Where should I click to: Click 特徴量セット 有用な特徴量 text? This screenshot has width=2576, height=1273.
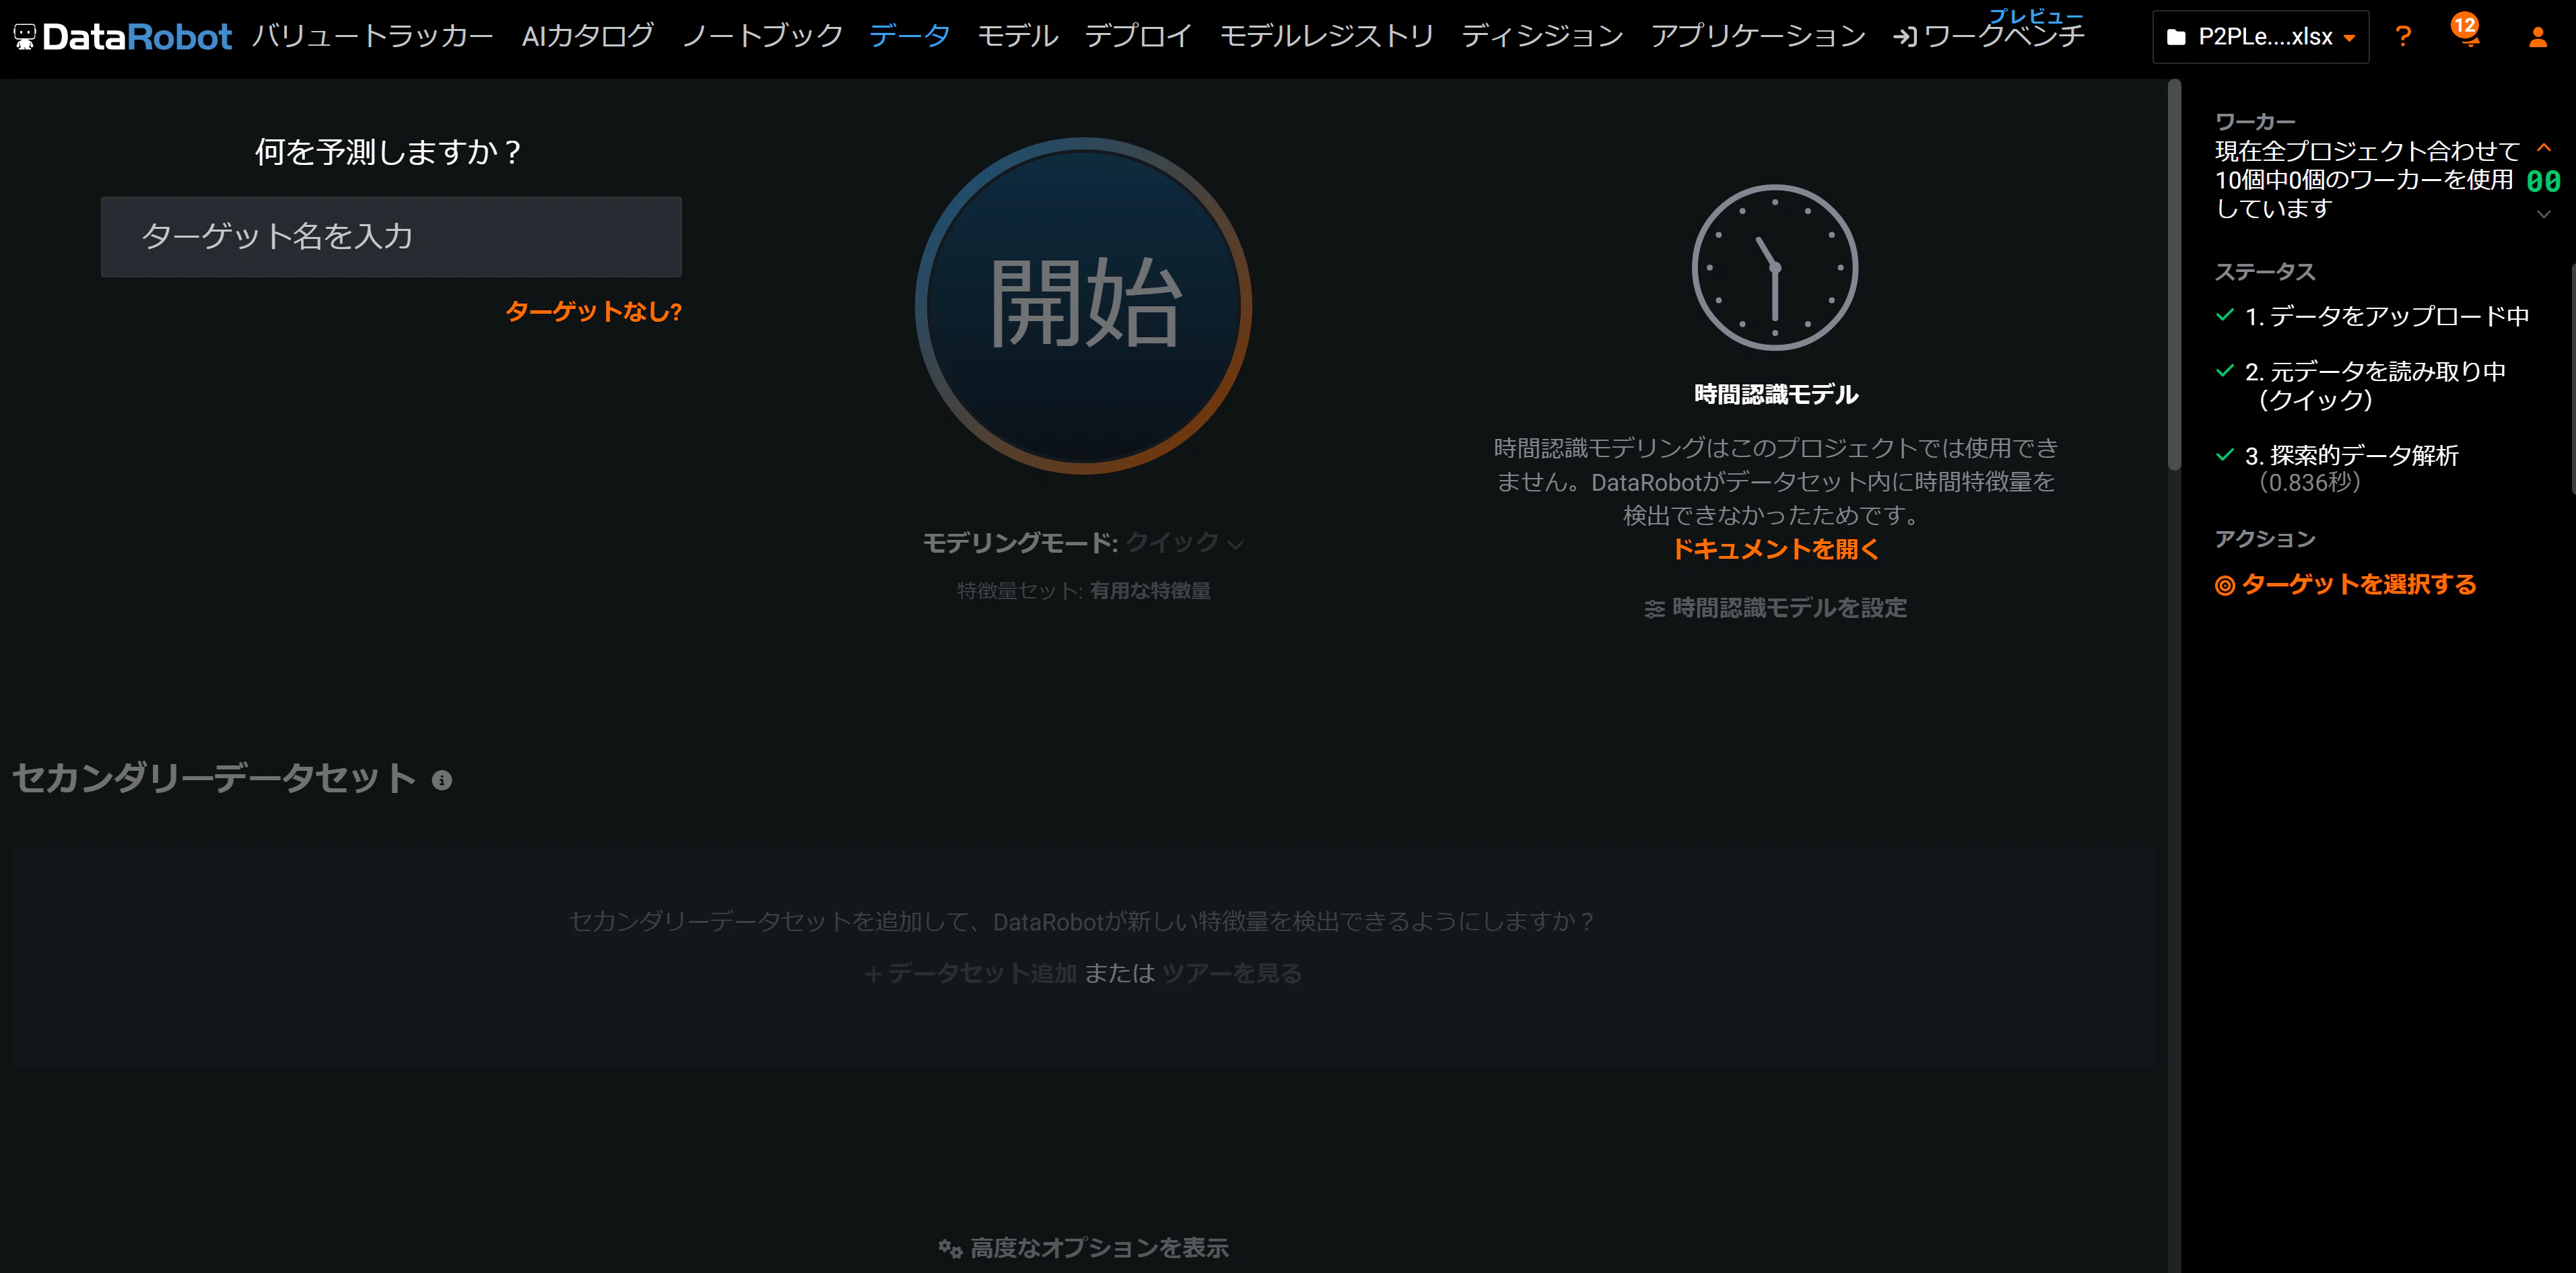pos(1083,591)
